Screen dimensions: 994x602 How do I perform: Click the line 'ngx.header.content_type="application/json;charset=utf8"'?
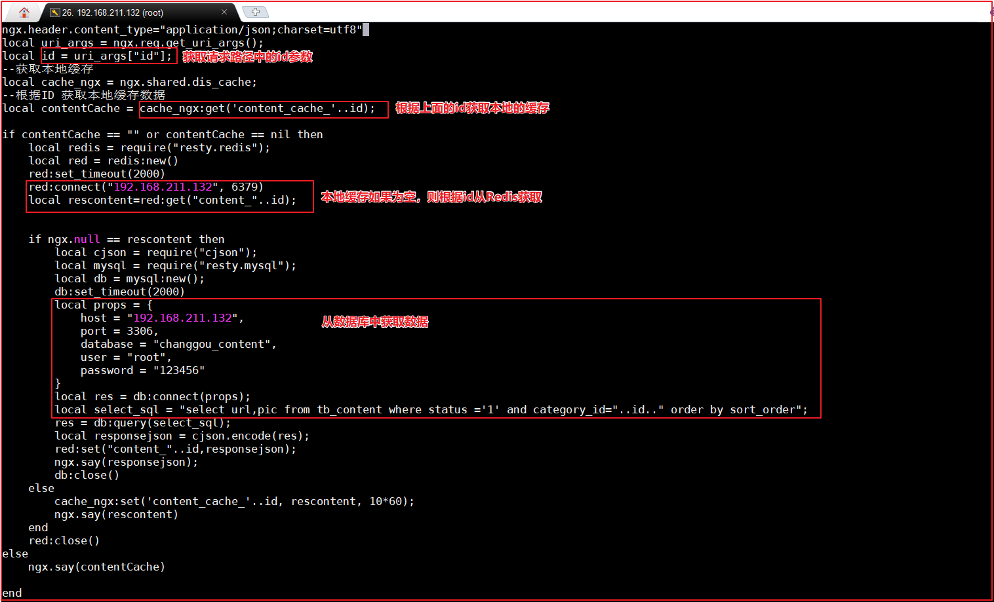point(182,29)
